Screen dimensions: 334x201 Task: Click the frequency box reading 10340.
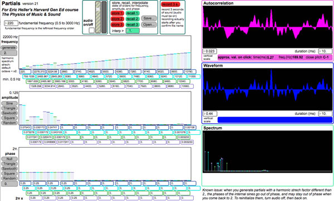183,82
